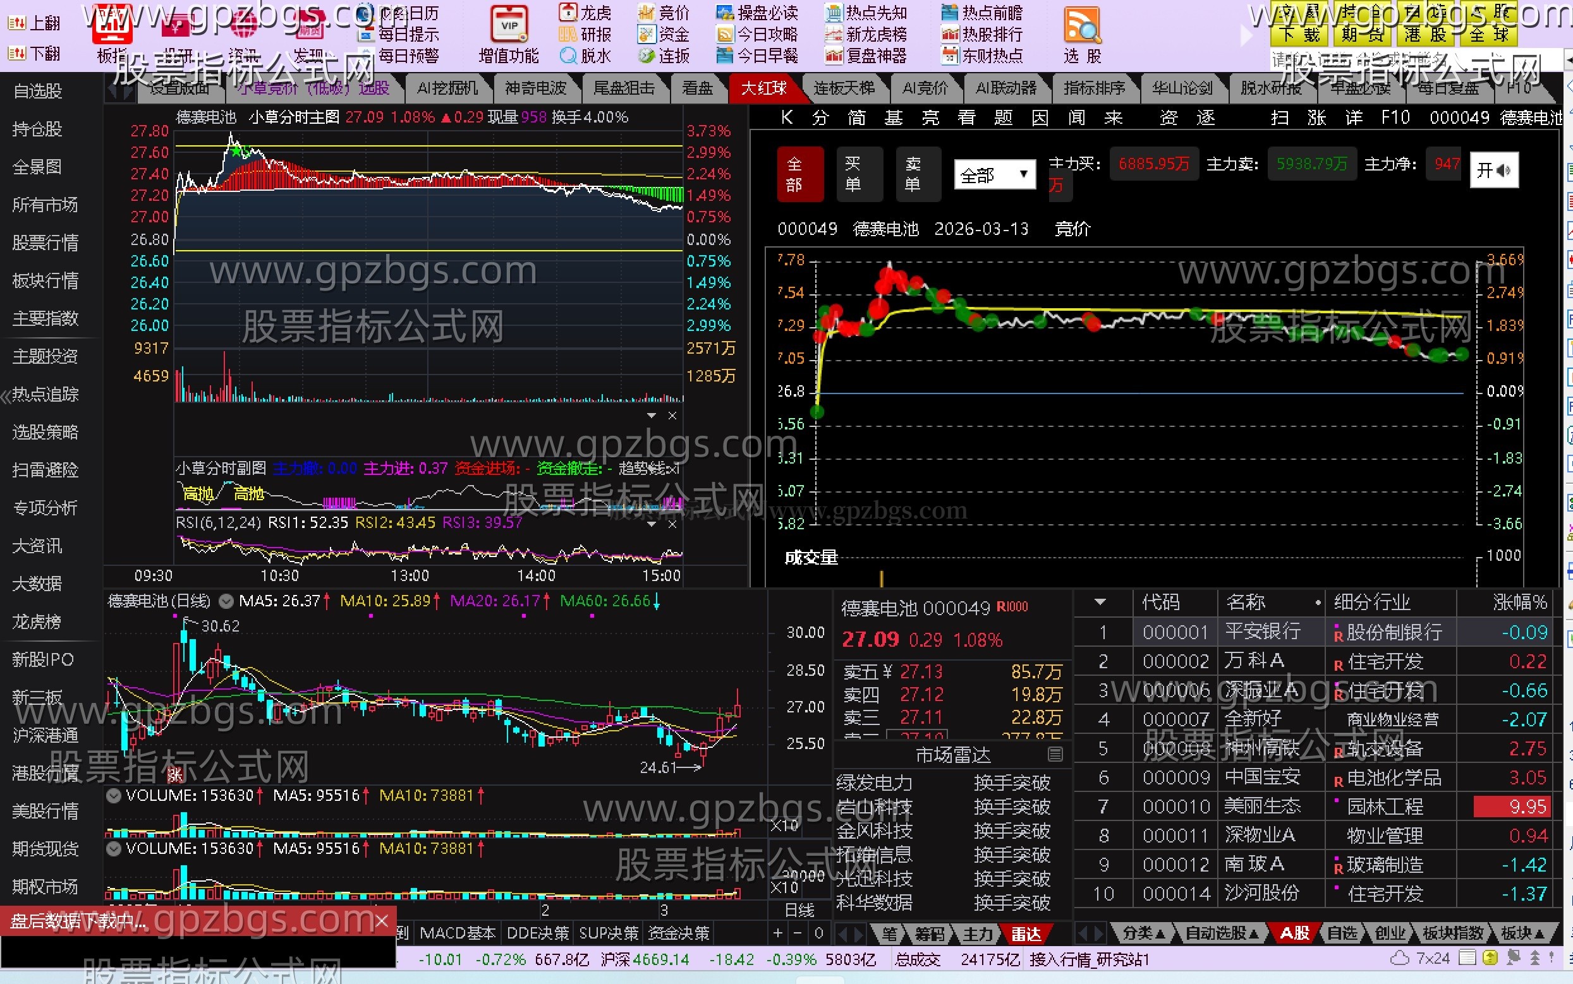The width and height of the screenshot is (1573, 984).
Task: Select the 平安银行 row in stock list
Action: [x=1262, y=632]
